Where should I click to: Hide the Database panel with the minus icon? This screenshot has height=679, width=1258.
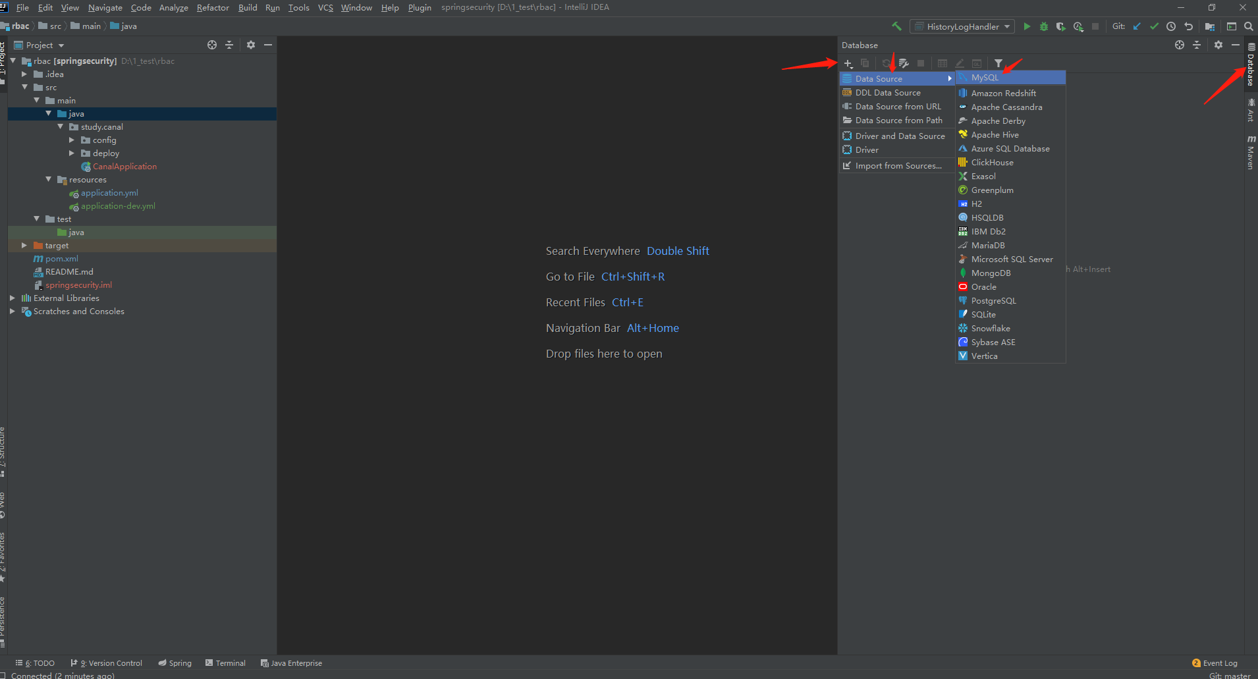[x=1236, y=45]
